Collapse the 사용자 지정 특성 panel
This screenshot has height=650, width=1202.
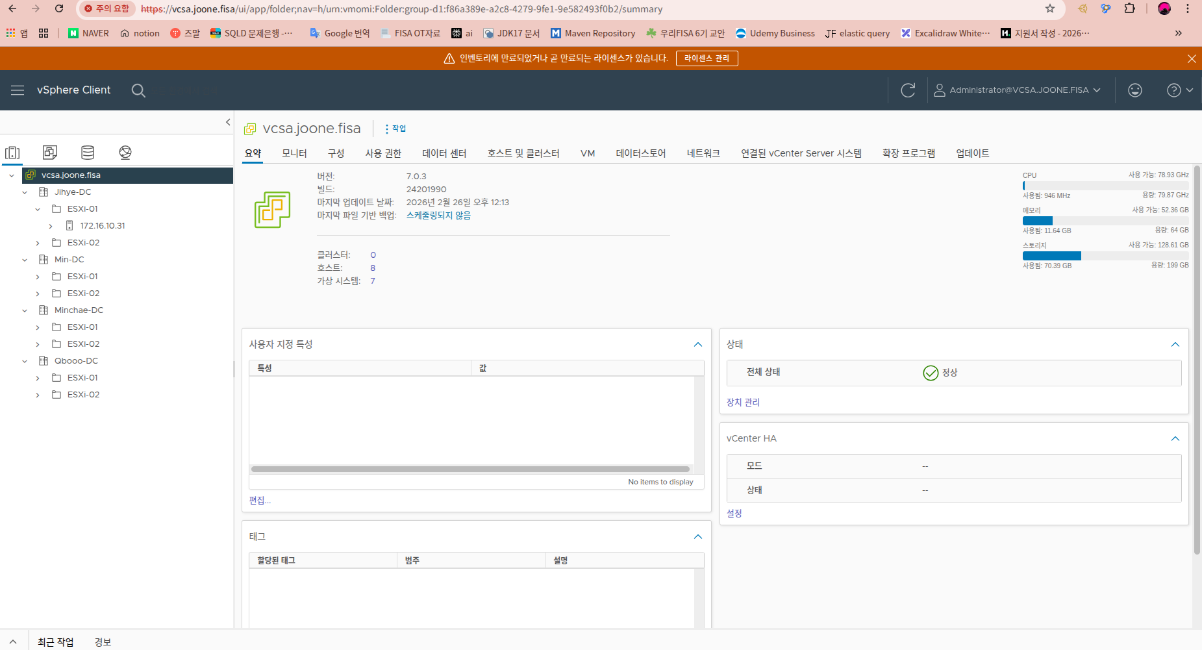tap(698, 344)
